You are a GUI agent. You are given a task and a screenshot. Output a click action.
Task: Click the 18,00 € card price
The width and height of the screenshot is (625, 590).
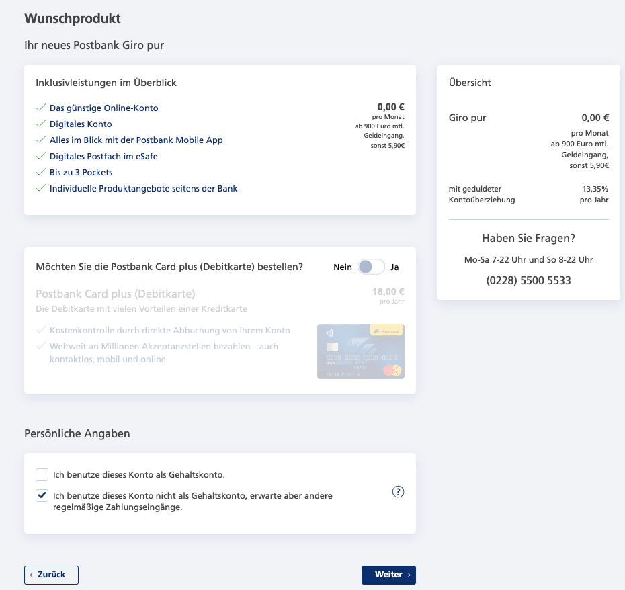[x=388, y=292]
